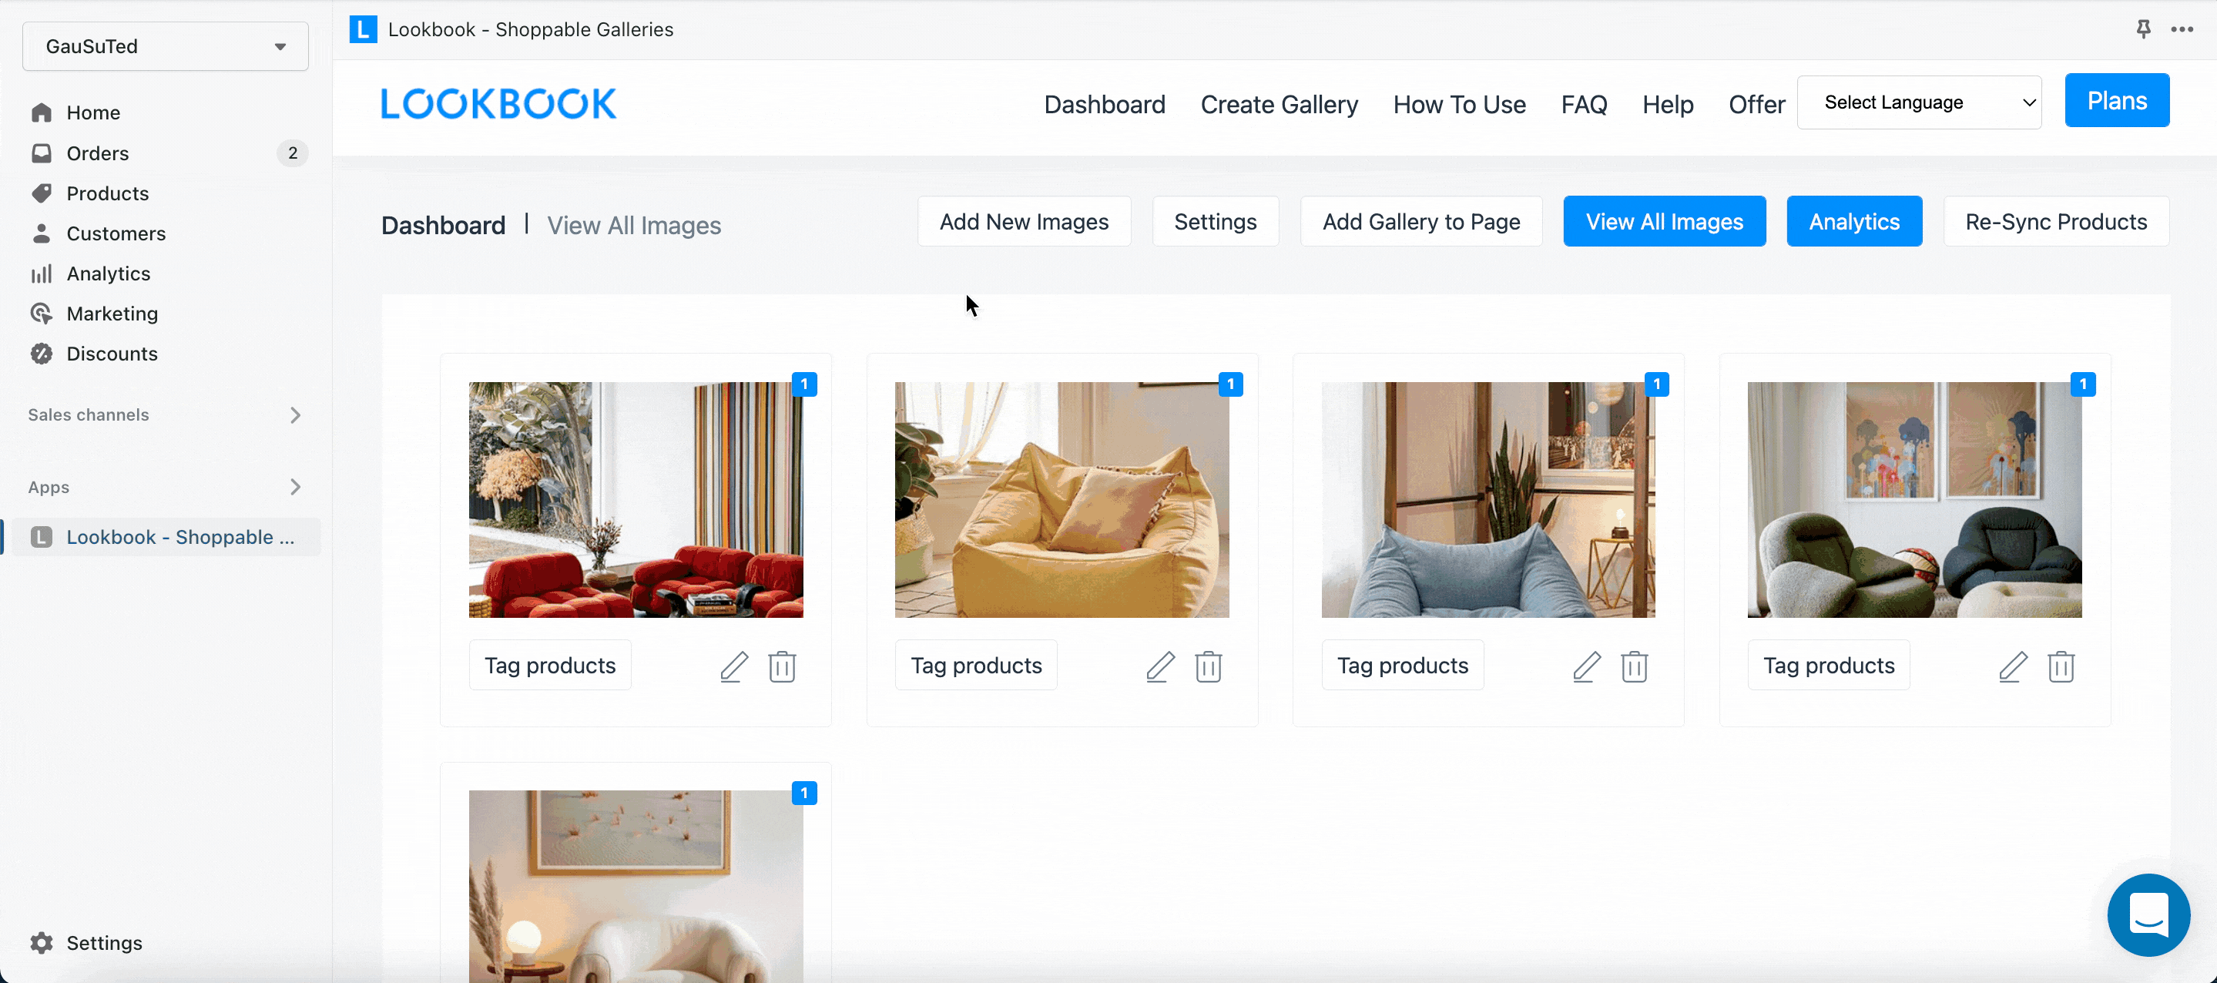Click the Discounts badge icon
Screen dimensions: 2217x983
42,354
